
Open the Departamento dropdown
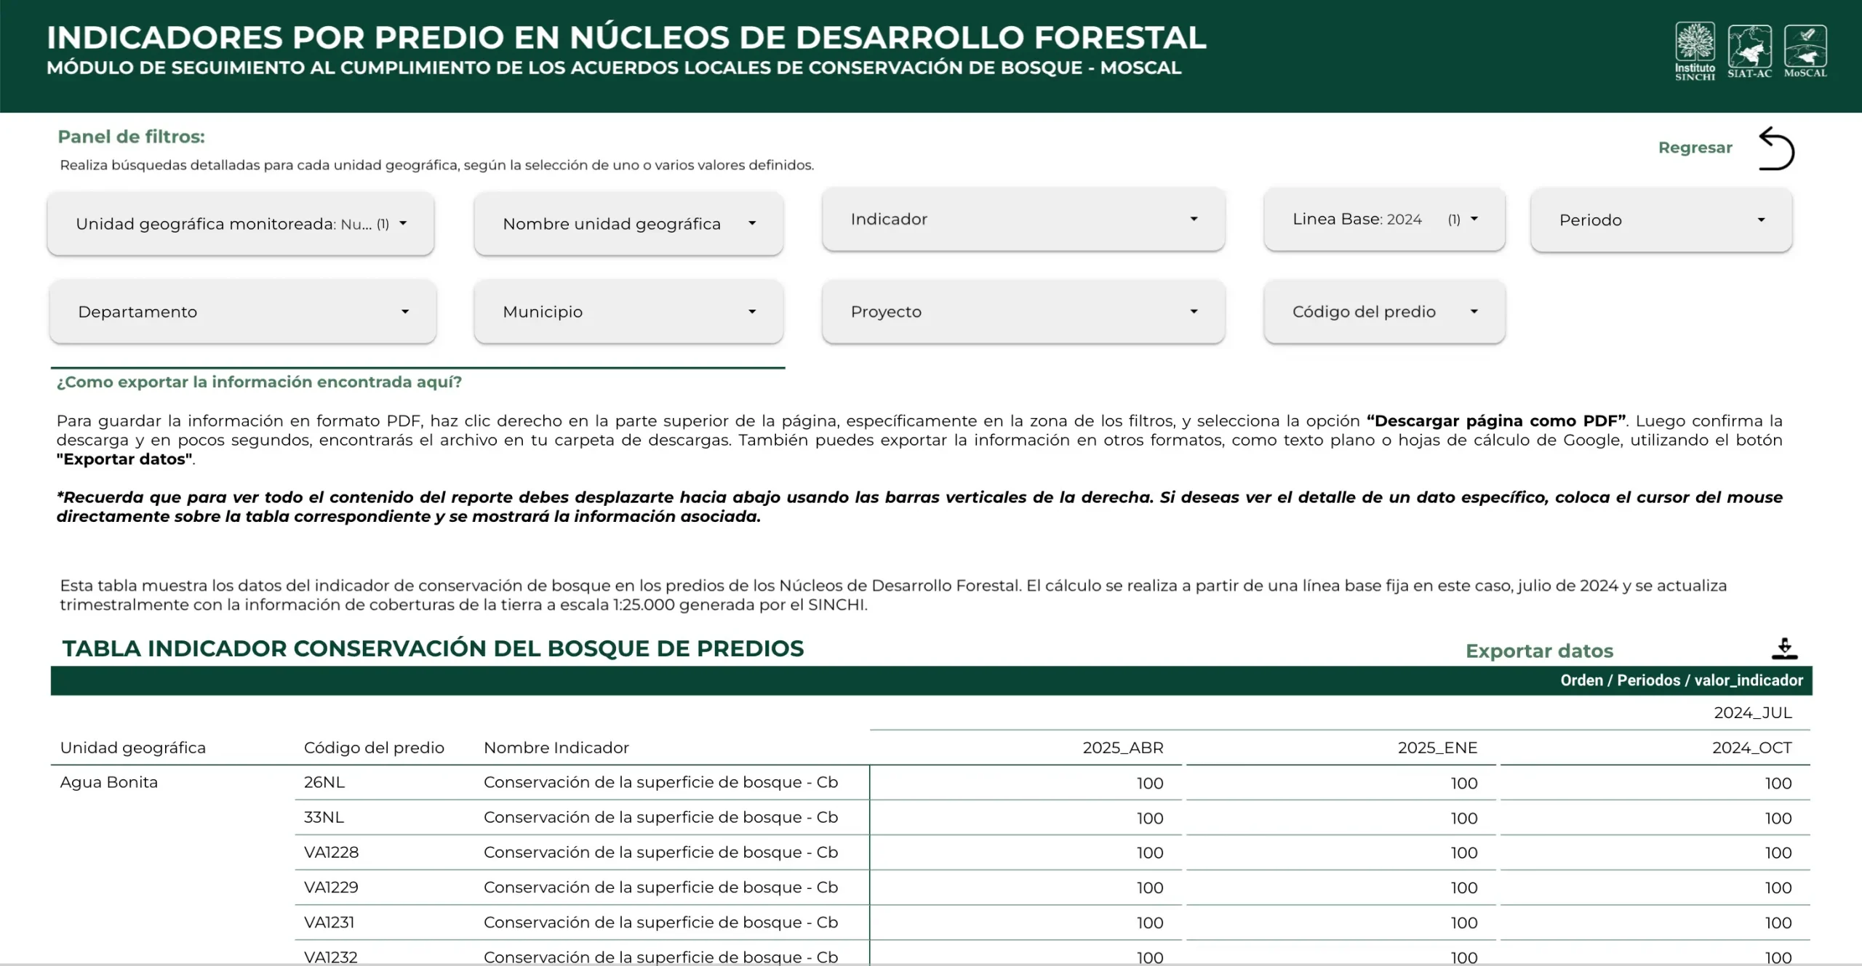[x=242, y=312]
